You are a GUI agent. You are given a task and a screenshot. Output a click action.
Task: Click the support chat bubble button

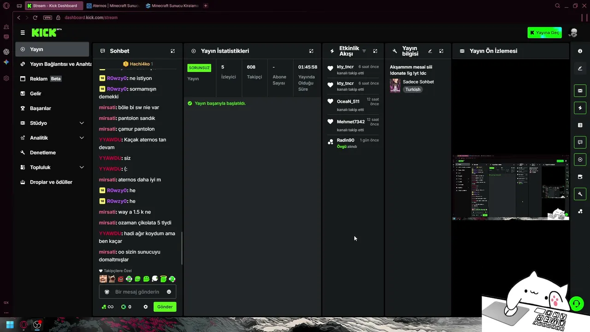click(x=577, y=304)
